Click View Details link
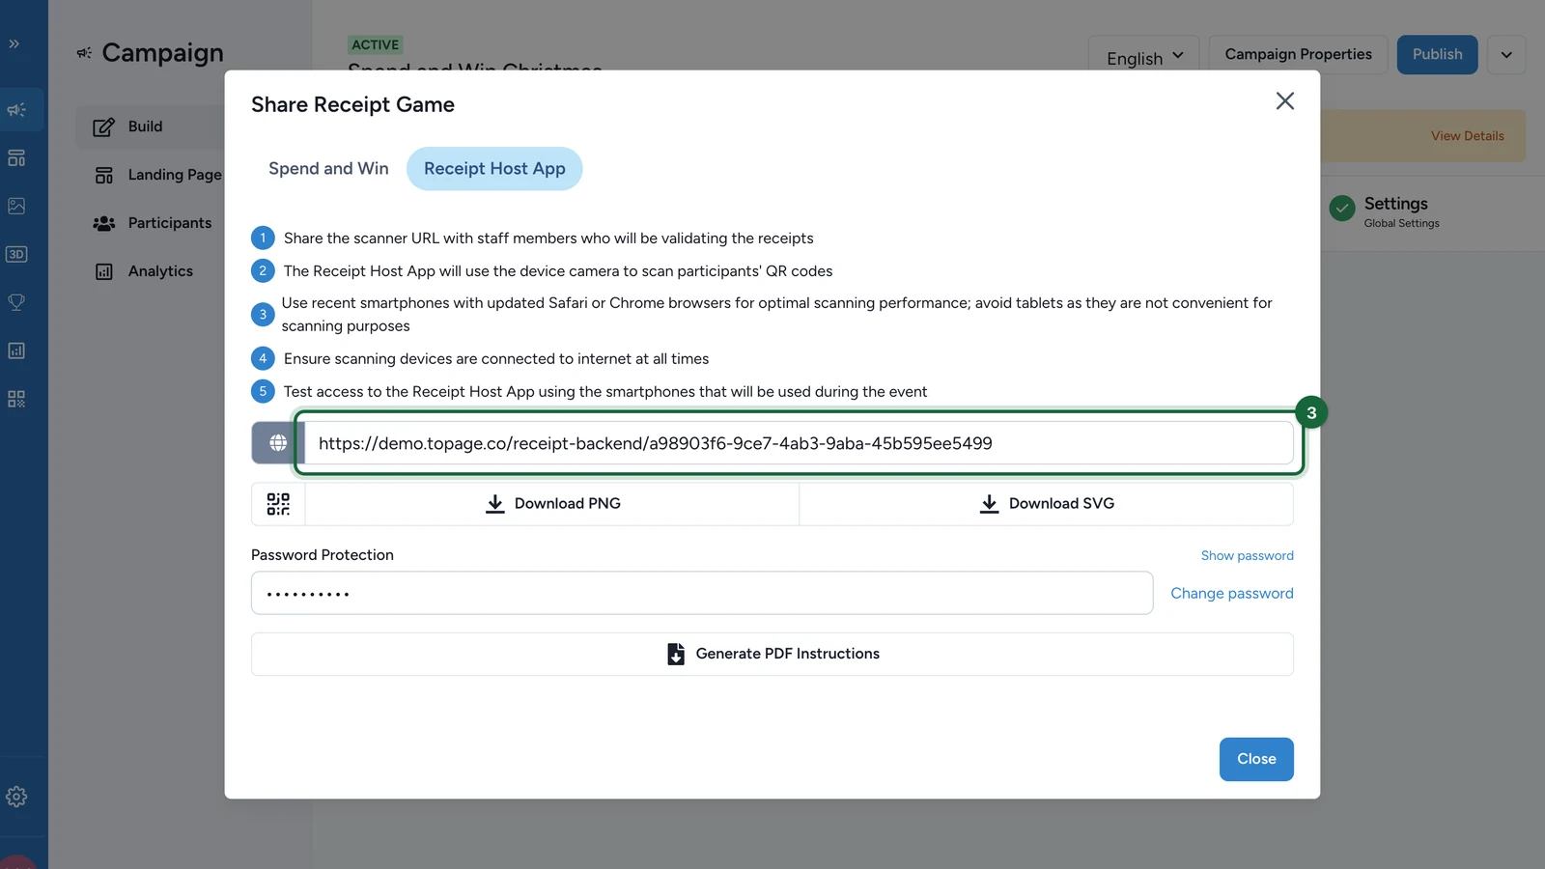The width and height of the screenshot is (1545, 869). click(x=1467, y=136)
